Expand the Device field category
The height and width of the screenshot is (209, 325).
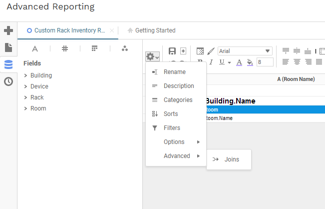point(25,86)
